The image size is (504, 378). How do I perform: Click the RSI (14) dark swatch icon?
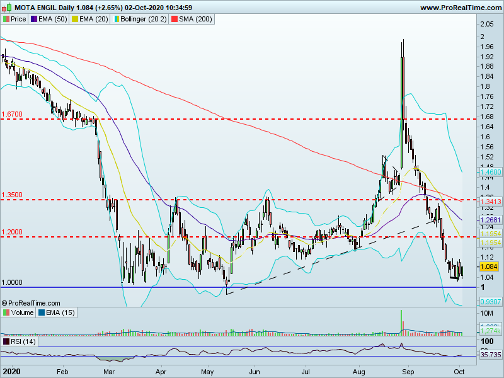point(6,341)
